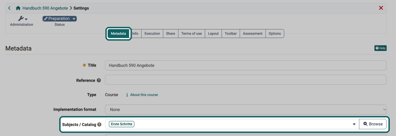Viewport: 396px width, 136px height.
Task: Click the Course type value
Action: click(112, 95)
